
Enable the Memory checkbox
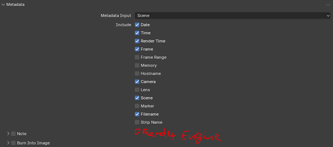(137, 65)
